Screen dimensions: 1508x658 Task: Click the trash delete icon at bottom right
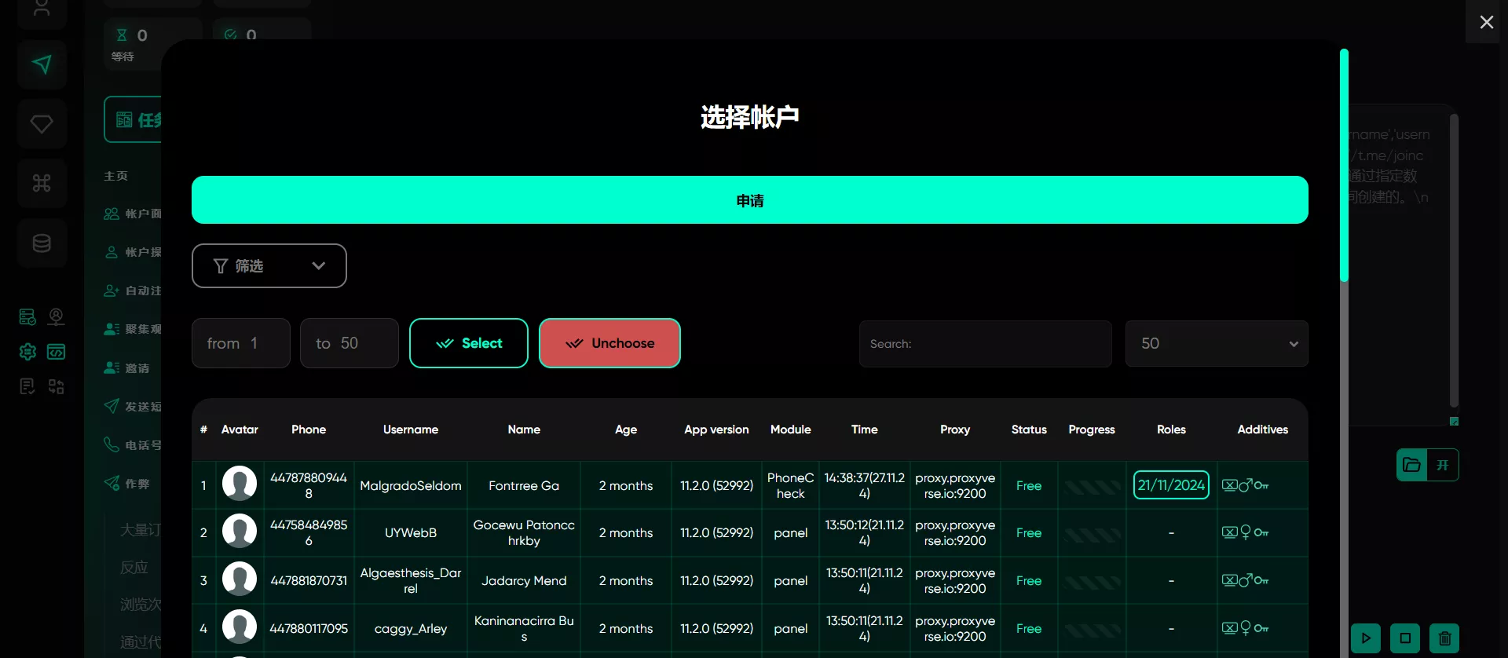pyautogui.click(x=1444, y=638)
